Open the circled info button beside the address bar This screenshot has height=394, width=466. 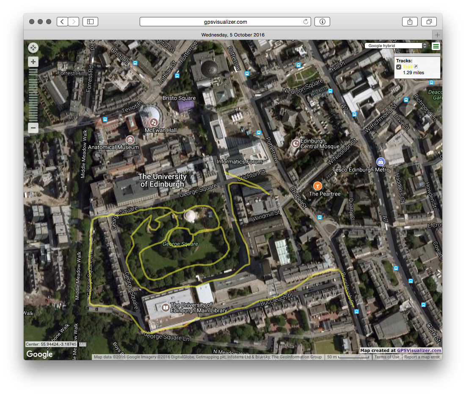pos(322,22)
